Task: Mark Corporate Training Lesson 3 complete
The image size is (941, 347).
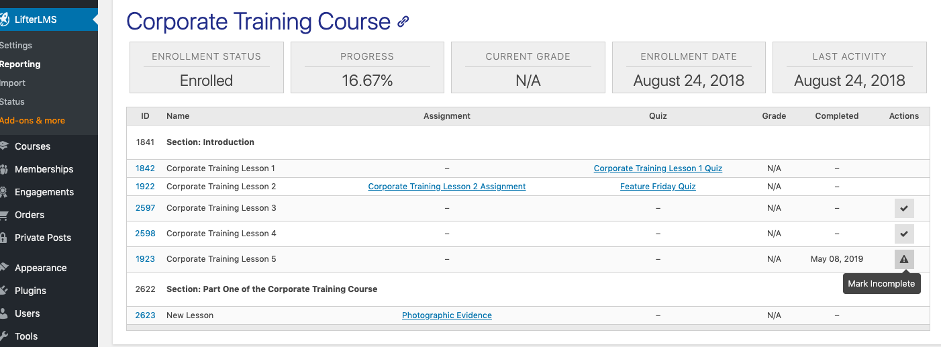Action: click(x=904, y=208)
